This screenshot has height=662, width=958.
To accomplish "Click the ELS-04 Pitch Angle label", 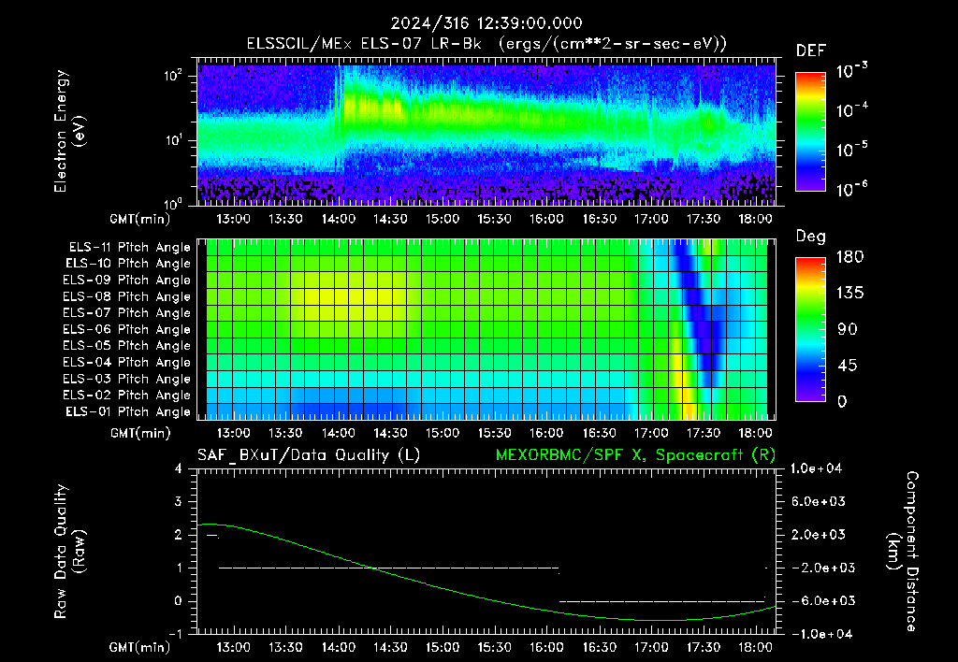I will coord(126,362).
